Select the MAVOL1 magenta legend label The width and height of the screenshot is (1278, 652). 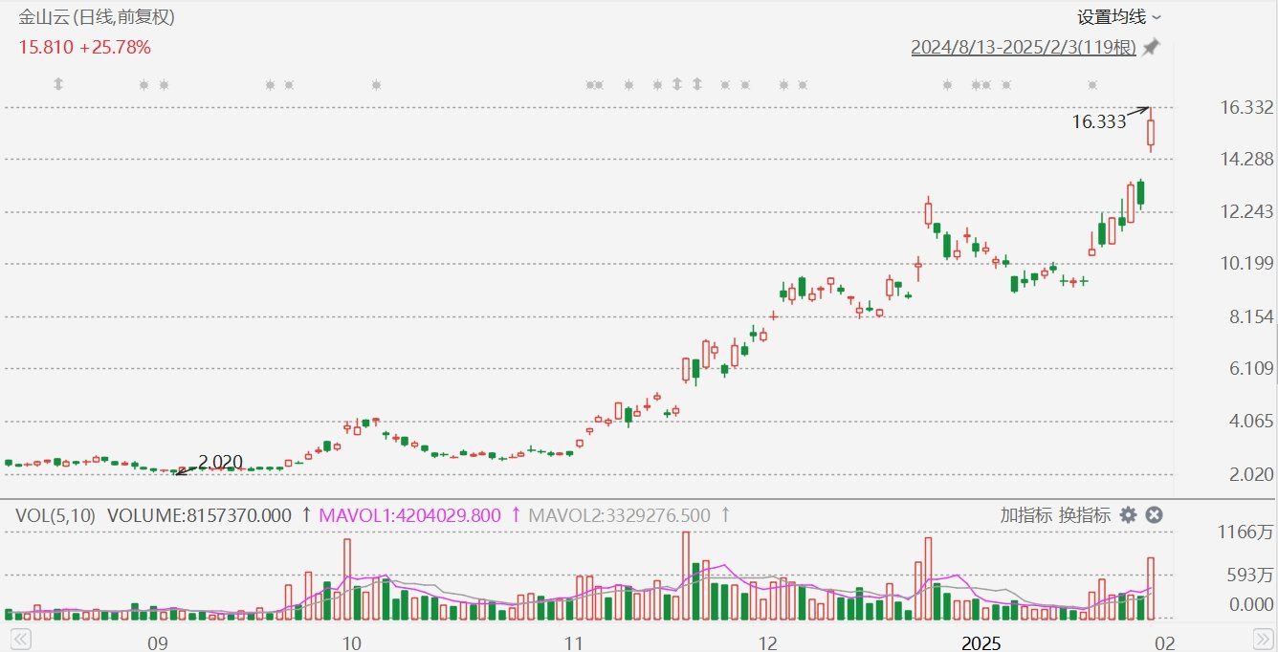(409, 515)
